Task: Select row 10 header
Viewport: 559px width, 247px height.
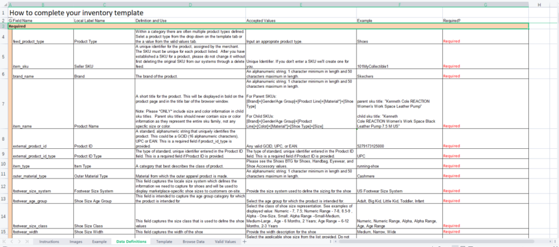Action: tap(3, 164)
